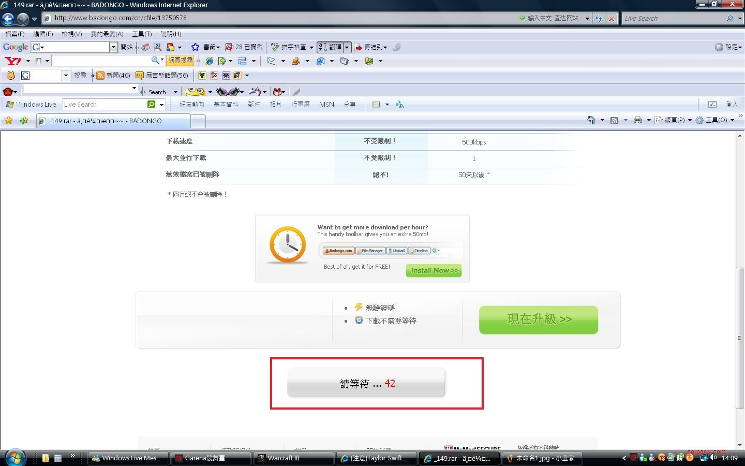This screenshot has height=466, width=745.
Task: Click the Stop loading red X icon
Action: [x=611, y=18]
